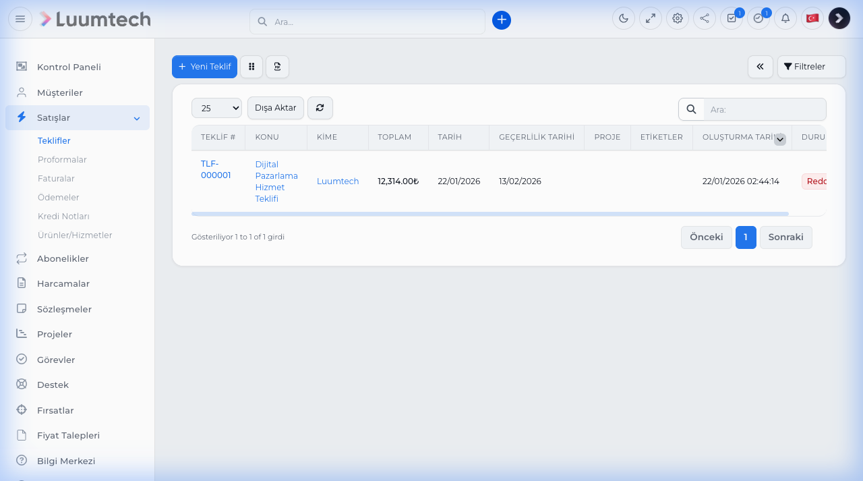Image resolution: width=863 pixels, height=481 pixels.
Task: Click the Yeni Teklif button
Action: [204, 67]
